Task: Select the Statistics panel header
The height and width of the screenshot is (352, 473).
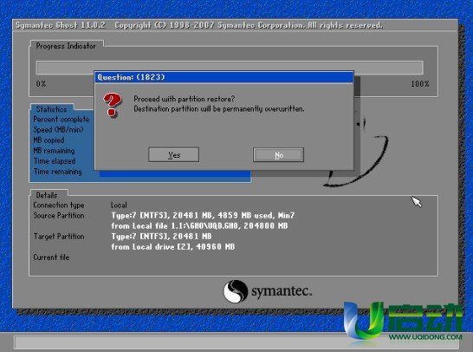Action: coord(52,109)
